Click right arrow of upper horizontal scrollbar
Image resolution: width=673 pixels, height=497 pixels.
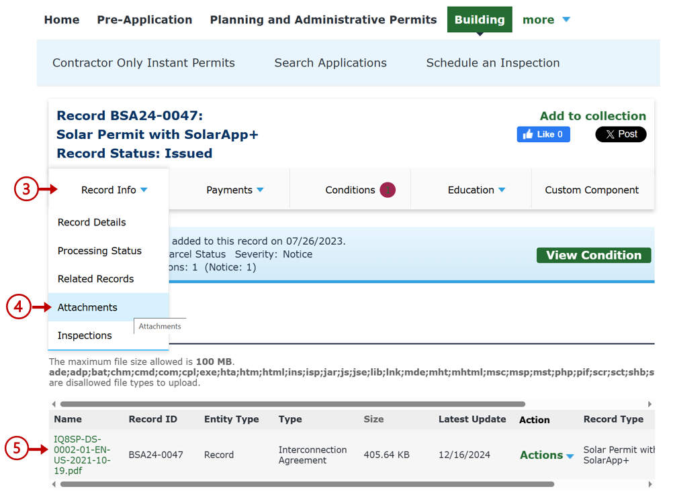pos(649,404)
